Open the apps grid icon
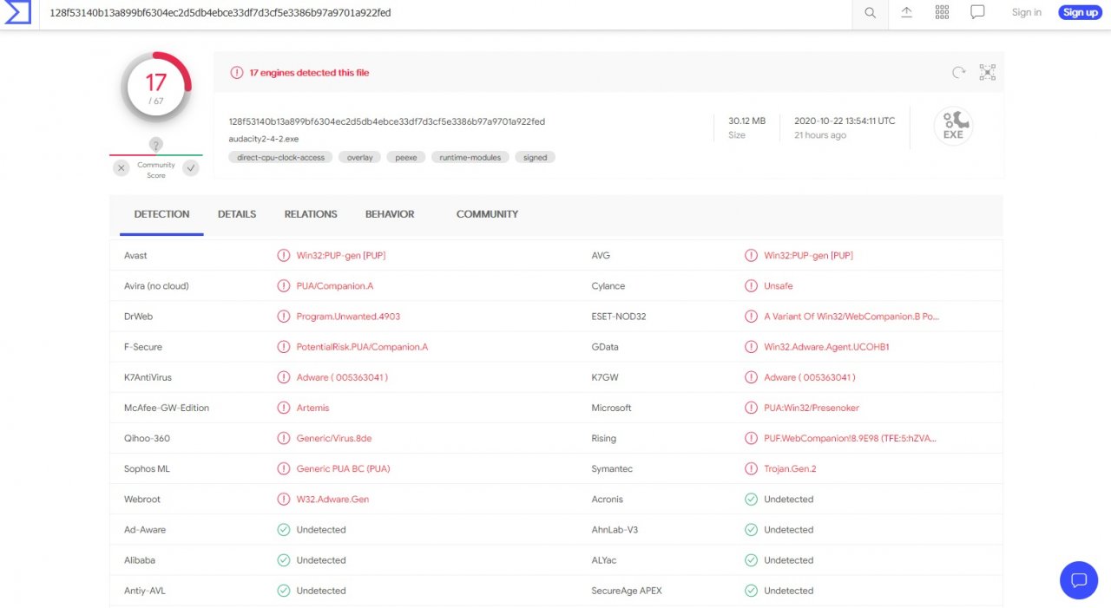The width and height of the screenshot is (1111, 608). (x=942, y=12)
